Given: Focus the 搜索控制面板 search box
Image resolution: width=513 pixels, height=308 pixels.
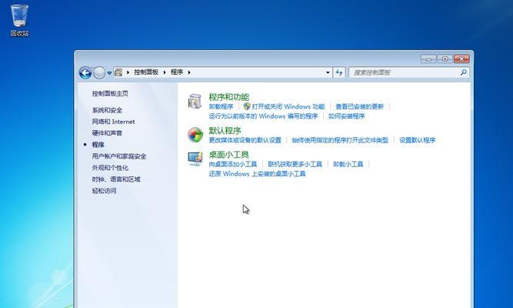Looking at the screenshot, I should [x=409, y=72].
